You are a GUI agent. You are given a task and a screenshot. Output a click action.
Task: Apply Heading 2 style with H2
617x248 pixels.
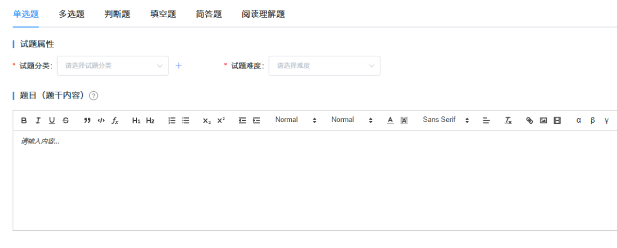click(150, 120)
